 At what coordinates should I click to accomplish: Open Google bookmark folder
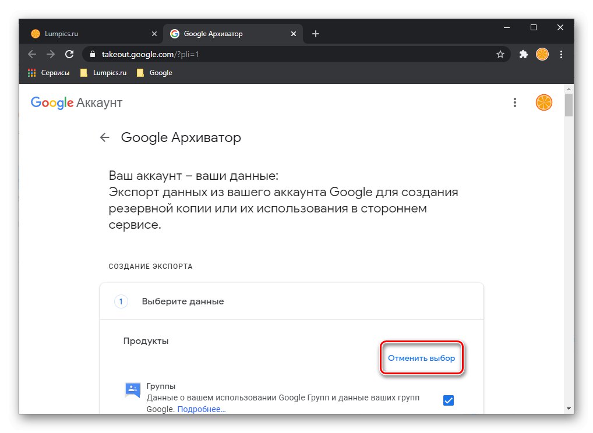(154, 73)
